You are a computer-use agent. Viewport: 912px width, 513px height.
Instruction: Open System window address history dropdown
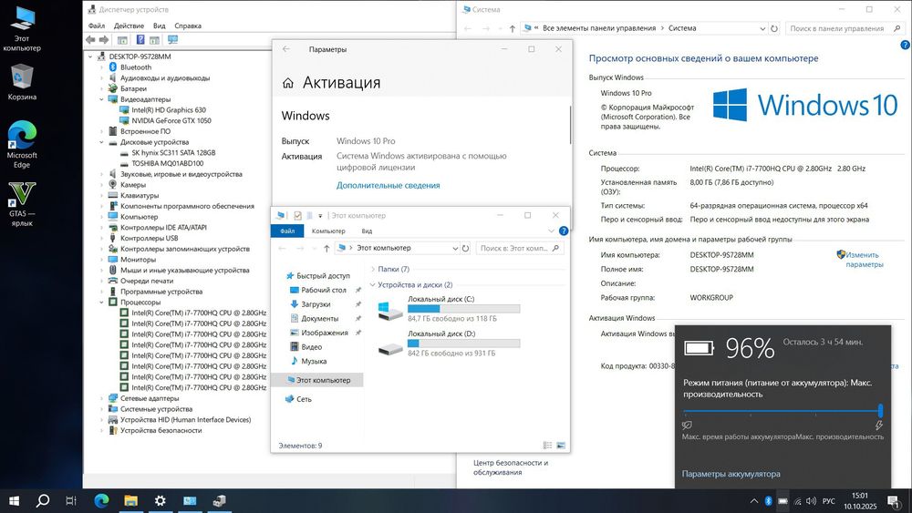click(x=762, y=28)
